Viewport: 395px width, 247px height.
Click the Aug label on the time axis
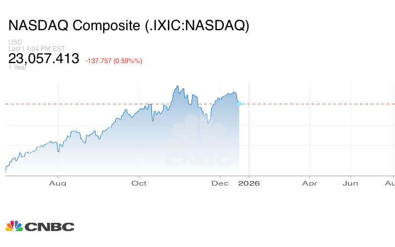pyautogui.click(x=57, y=183)
